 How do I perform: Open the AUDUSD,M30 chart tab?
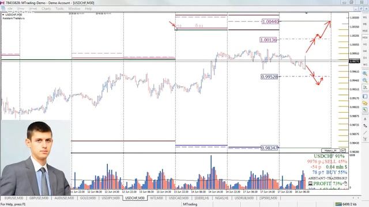(64, 198)
